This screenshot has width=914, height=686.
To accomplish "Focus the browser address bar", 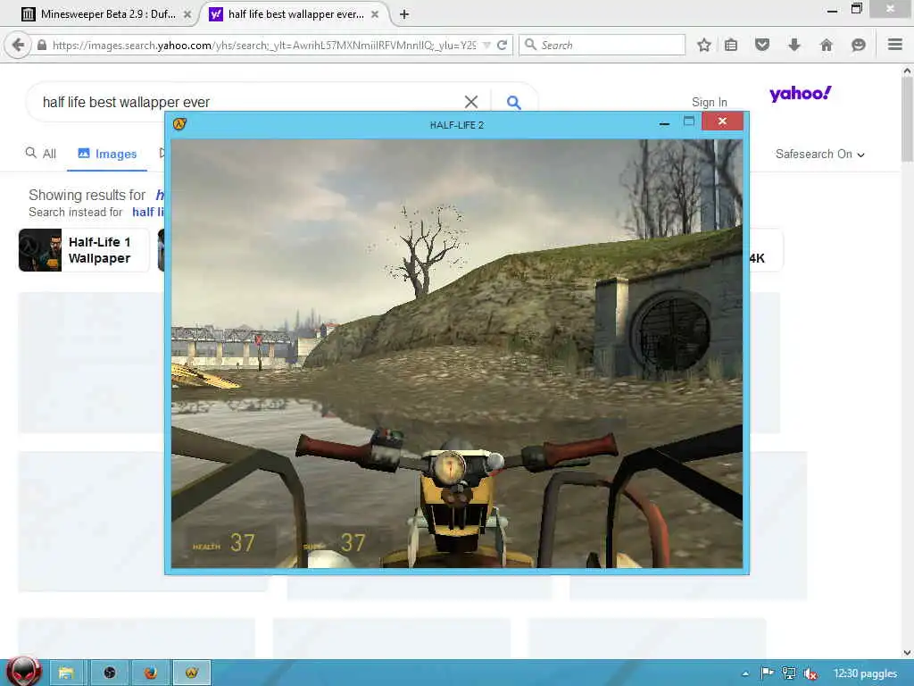I will point(263,45).
